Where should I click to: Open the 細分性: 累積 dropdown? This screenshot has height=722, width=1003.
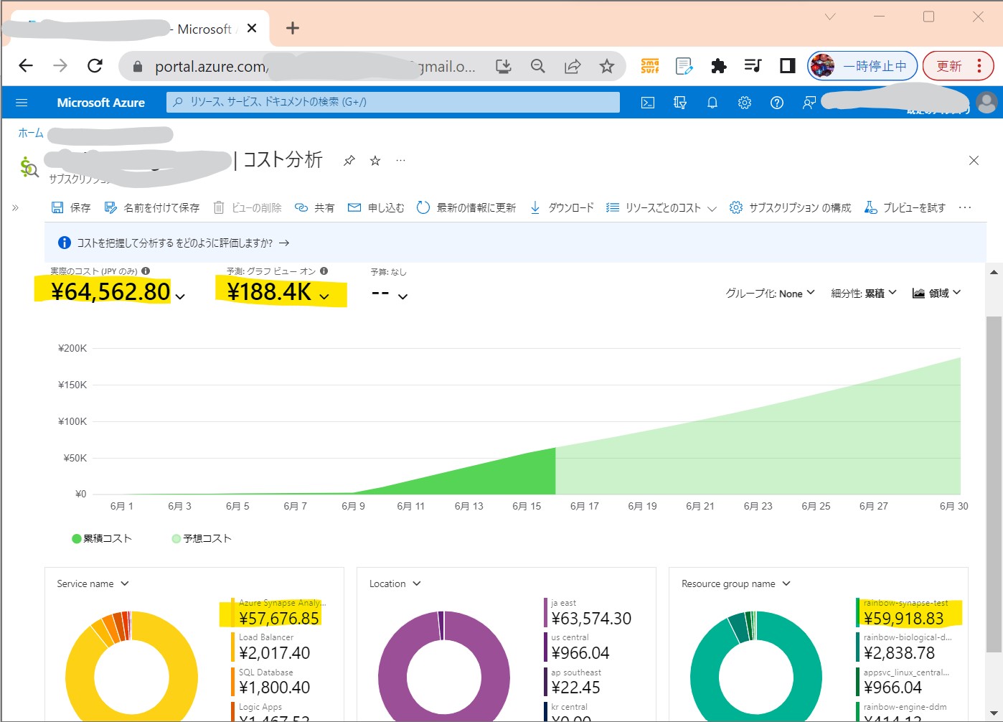(864, 293)
